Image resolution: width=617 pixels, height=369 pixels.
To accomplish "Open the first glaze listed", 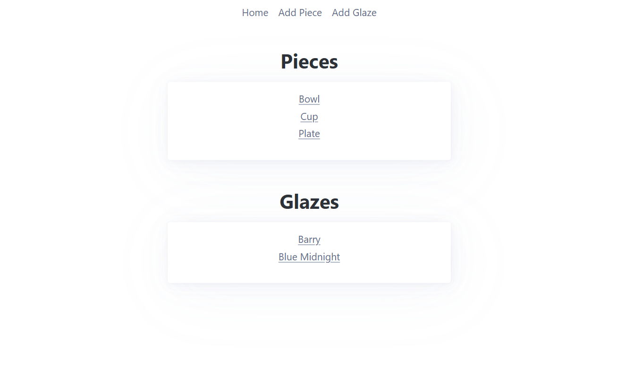I will point(309,240).
